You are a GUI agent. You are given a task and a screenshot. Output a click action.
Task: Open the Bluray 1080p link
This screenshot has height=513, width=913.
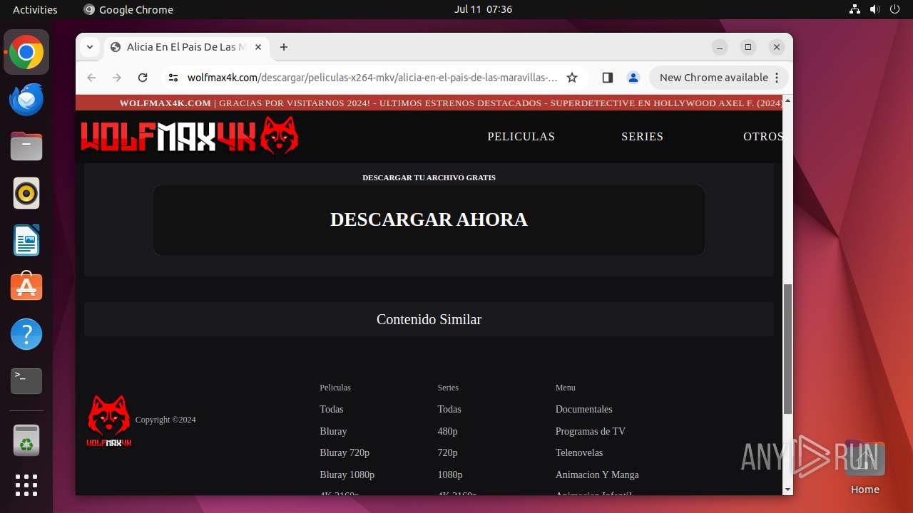coord(347,475)
